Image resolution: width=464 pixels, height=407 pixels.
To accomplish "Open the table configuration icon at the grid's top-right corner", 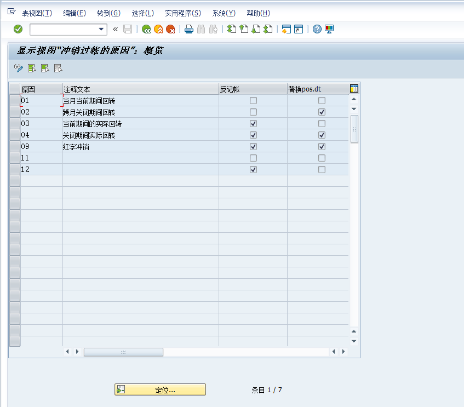I will point(354,88).
